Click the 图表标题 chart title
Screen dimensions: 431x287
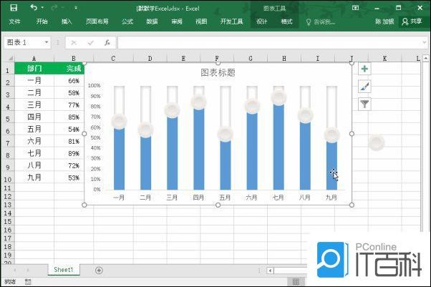point(218,73)
